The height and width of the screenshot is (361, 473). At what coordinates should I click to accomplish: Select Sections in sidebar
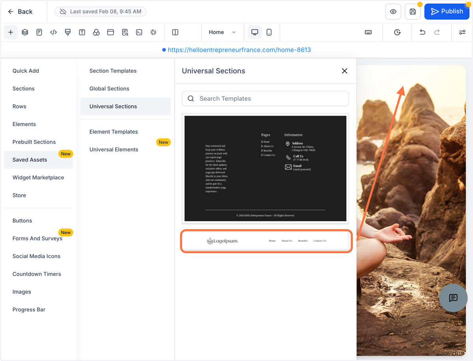tap(24, 88)
